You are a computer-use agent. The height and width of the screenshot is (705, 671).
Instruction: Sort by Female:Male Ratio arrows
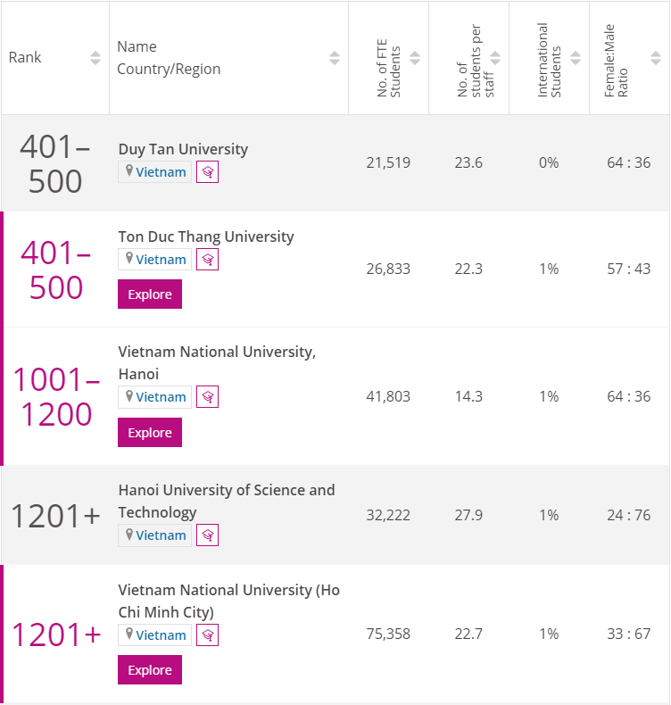[656, 58]
